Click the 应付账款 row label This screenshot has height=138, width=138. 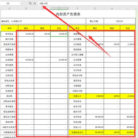pos(77,44)
